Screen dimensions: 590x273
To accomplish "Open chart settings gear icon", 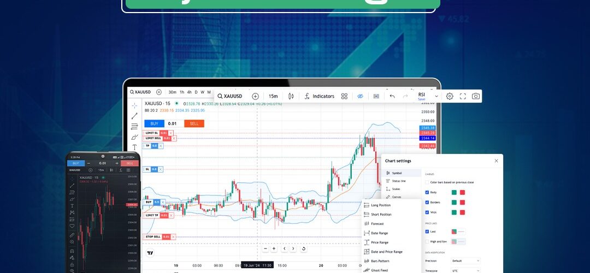I will click(x=450, y=96).
